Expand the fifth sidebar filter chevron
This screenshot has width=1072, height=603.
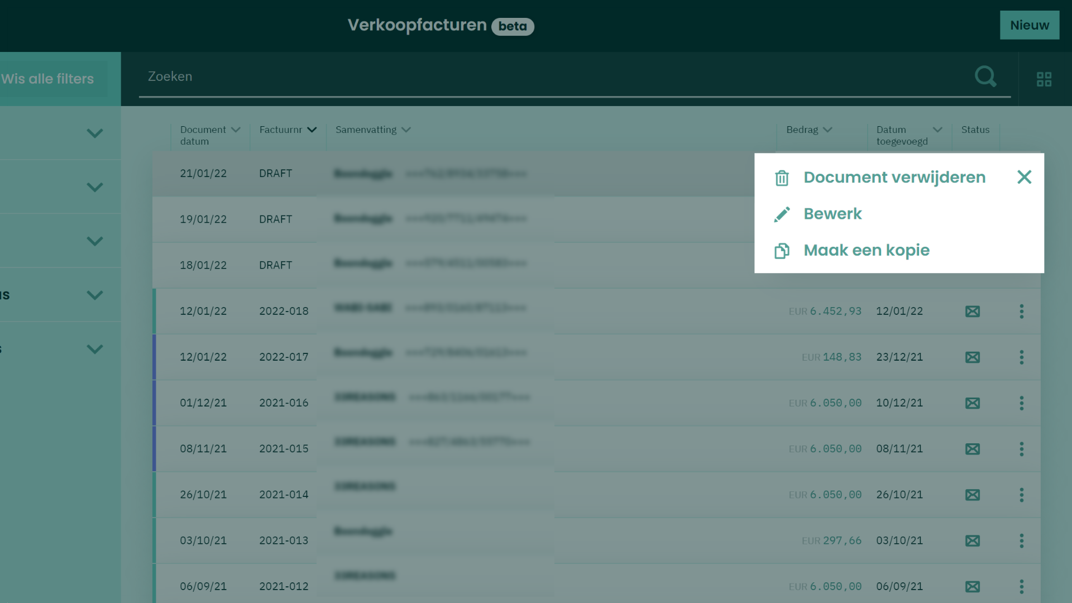coord(95,349)
